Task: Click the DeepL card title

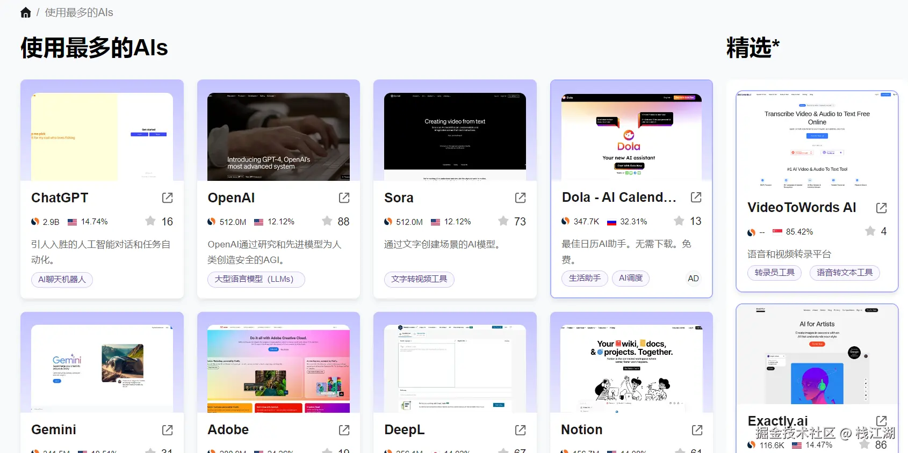Action: [x=405, y=430]
